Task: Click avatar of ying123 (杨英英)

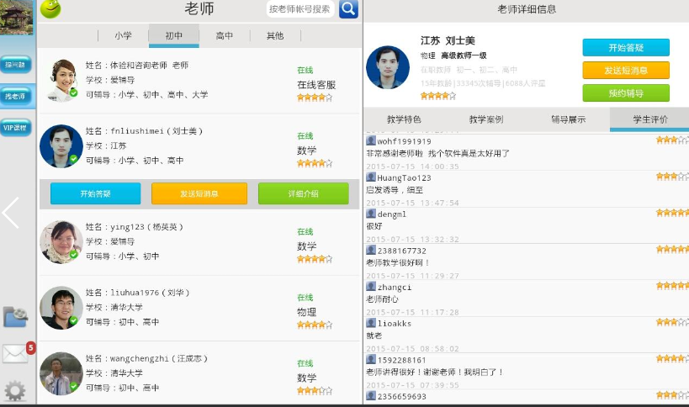Action: 61,242
